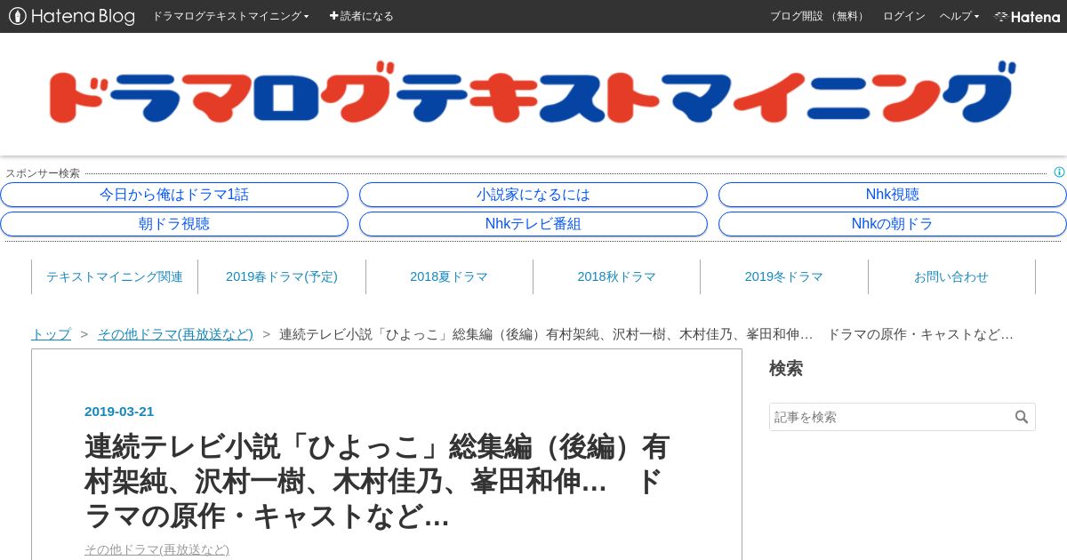Open sponsor link Nhkテレビ番組
This screenshot has width=1067, height=560.
pos(533,224)
